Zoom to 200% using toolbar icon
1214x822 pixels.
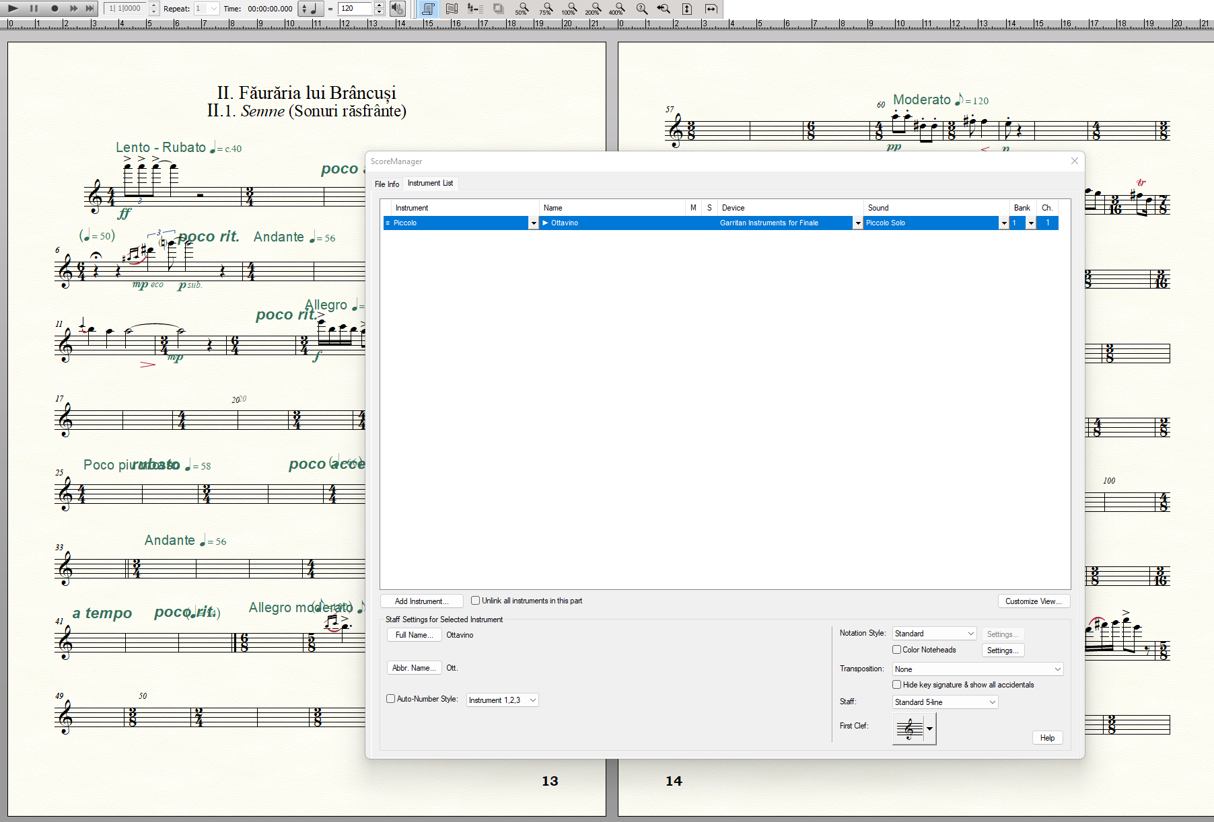coord(594,9)
